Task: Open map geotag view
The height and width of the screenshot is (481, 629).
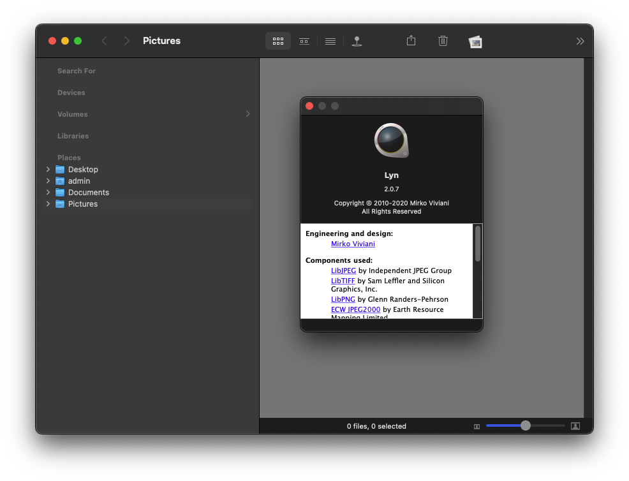Action: pos(357,41)
